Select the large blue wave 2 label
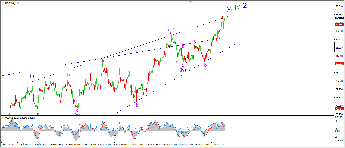The height and width of the screenshot is (148, 345). 245,6
